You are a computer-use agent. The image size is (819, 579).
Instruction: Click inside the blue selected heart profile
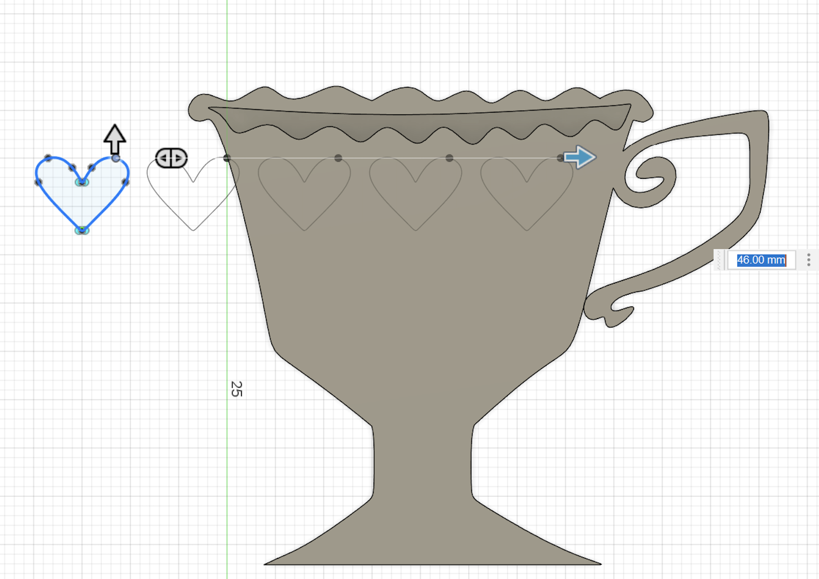[82, 204]
